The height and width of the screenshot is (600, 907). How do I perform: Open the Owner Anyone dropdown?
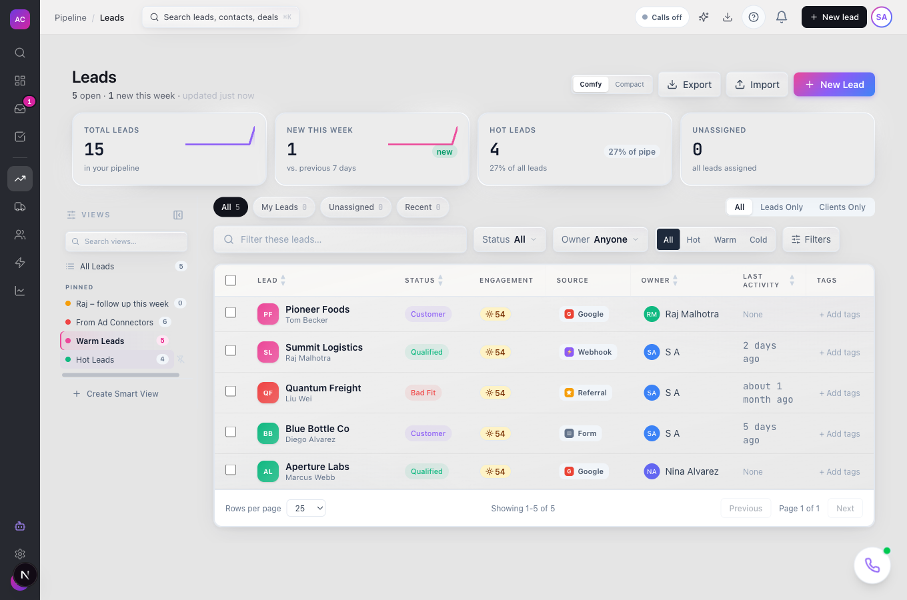tap(600, 239)
